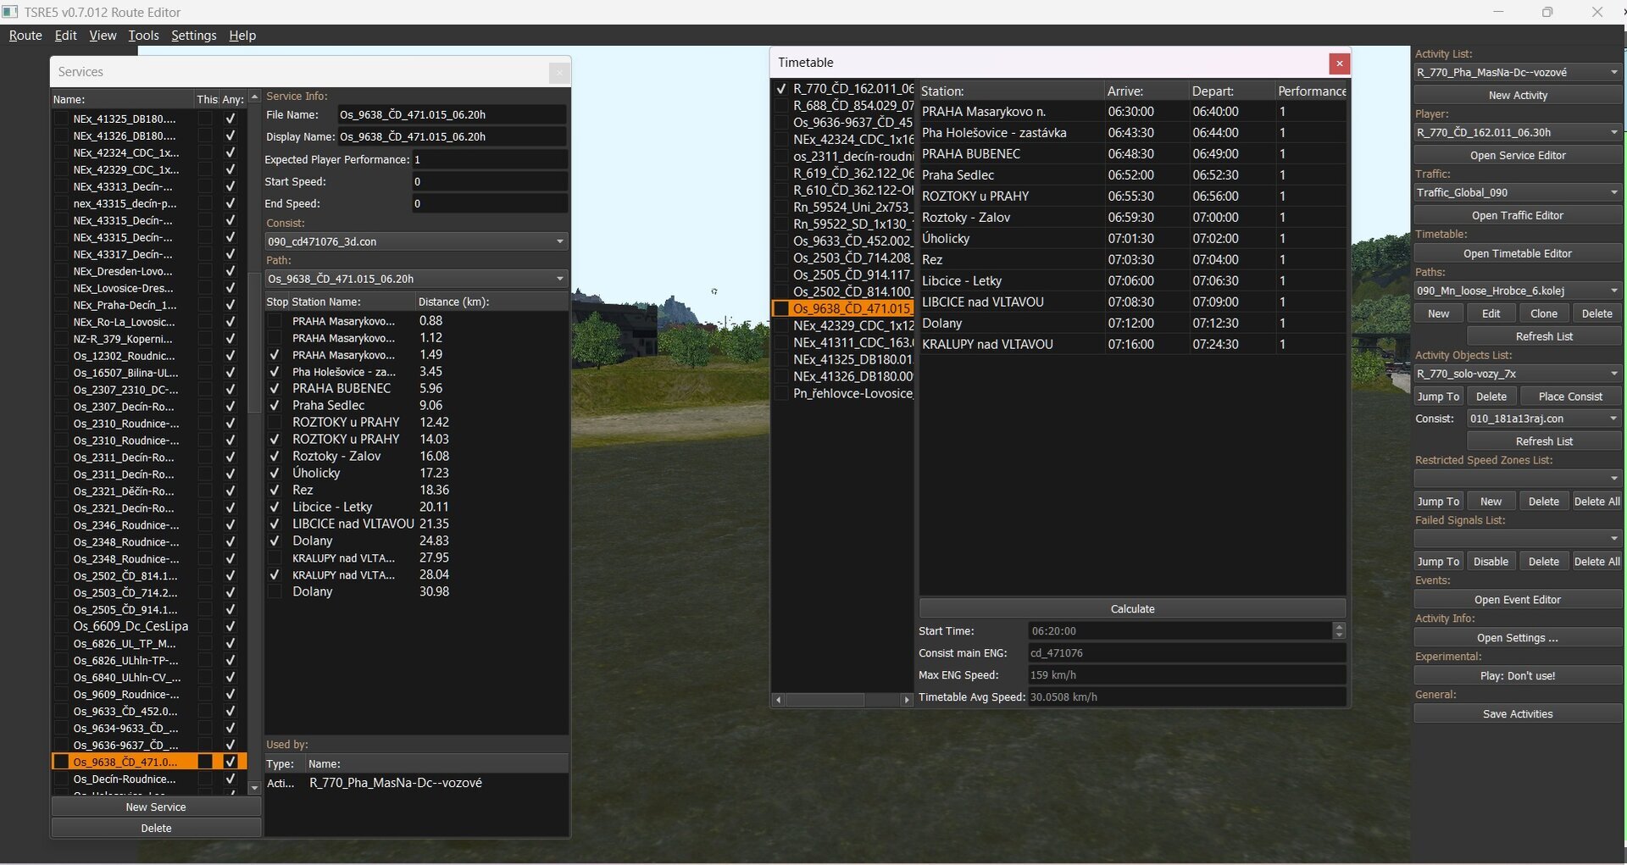Enable stop at Dolany distance 30.98
1627x865 pixels.
[x=275, y=592]
